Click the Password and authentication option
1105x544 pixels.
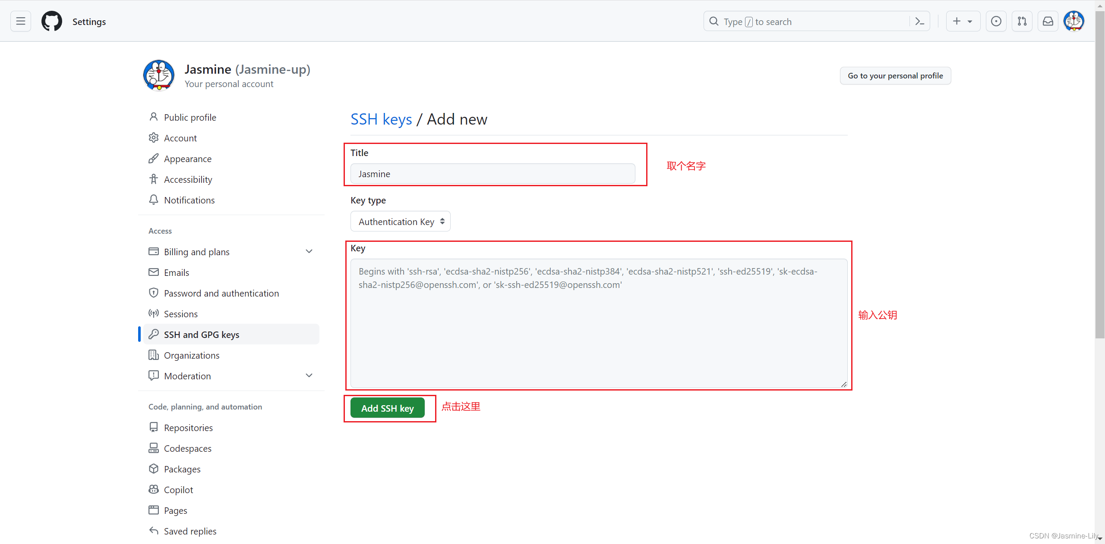220,293
